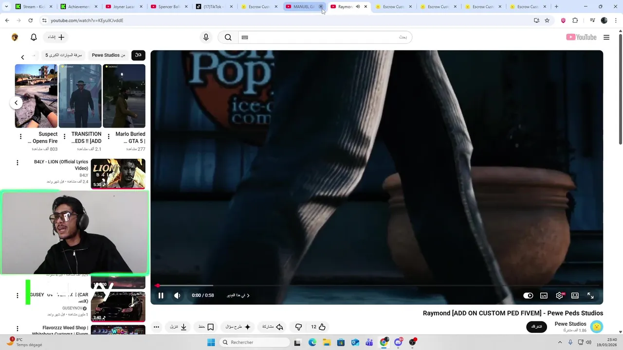Viewport: 623px width, 350px height.
Task: Switch to theater mode
Action: point(575,296)
